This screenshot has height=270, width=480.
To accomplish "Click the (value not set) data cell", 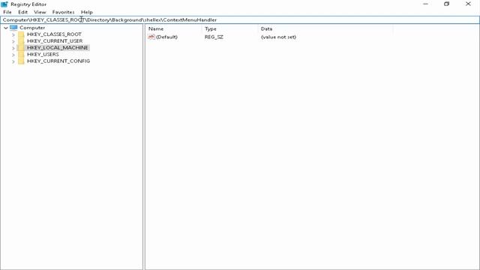I will click(278, 37).
